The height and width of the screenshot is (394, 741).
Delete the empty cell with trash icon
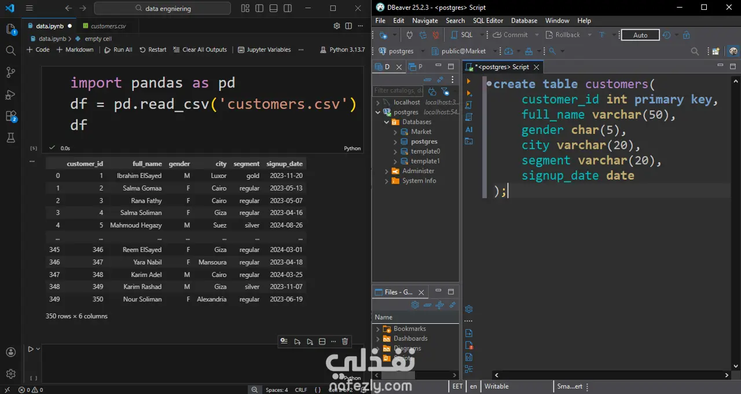pos(345,342)
